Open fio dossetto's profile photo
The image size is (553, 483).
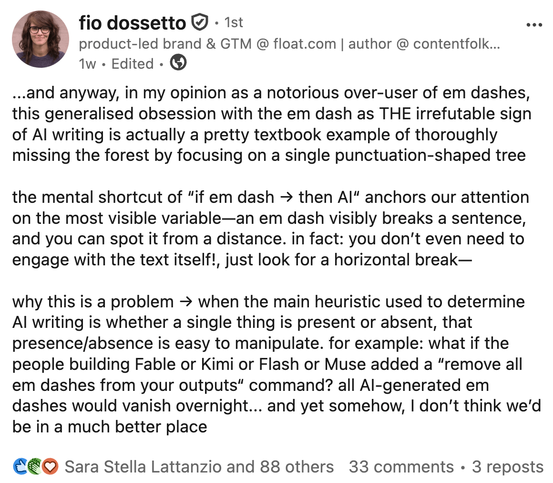click(x=40, y=39)
